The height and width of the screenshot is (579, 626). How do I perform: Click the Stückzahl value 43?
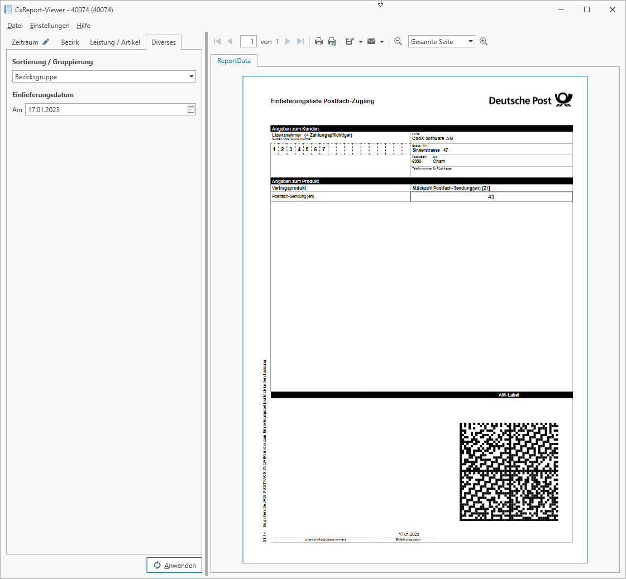coord(491,196)
